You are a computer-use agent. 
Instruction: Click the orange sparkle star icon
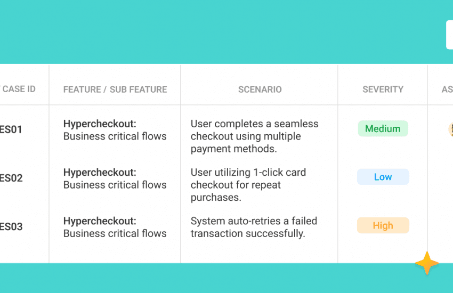point(427,263)
